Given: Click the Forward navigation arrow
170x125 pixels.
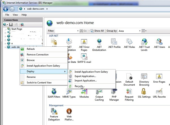Looking at the screenshot, I should point(12,9).
